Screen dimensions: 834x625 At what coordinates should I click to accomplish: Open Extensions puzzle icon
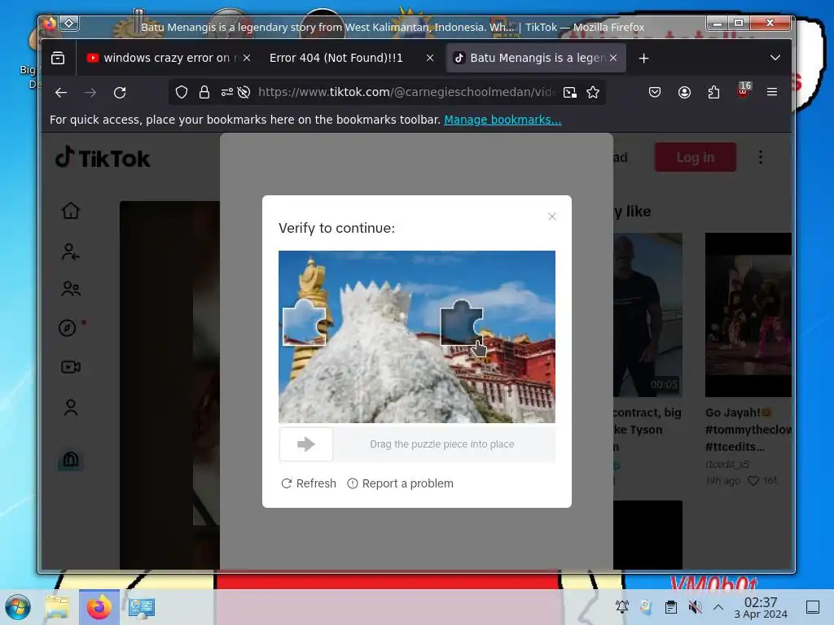(x=713, y=93)
